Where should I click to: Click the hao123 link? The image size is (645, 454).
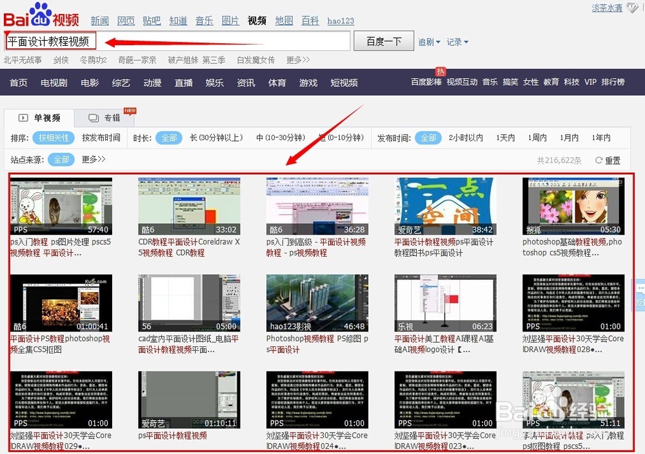click(341, 21)
